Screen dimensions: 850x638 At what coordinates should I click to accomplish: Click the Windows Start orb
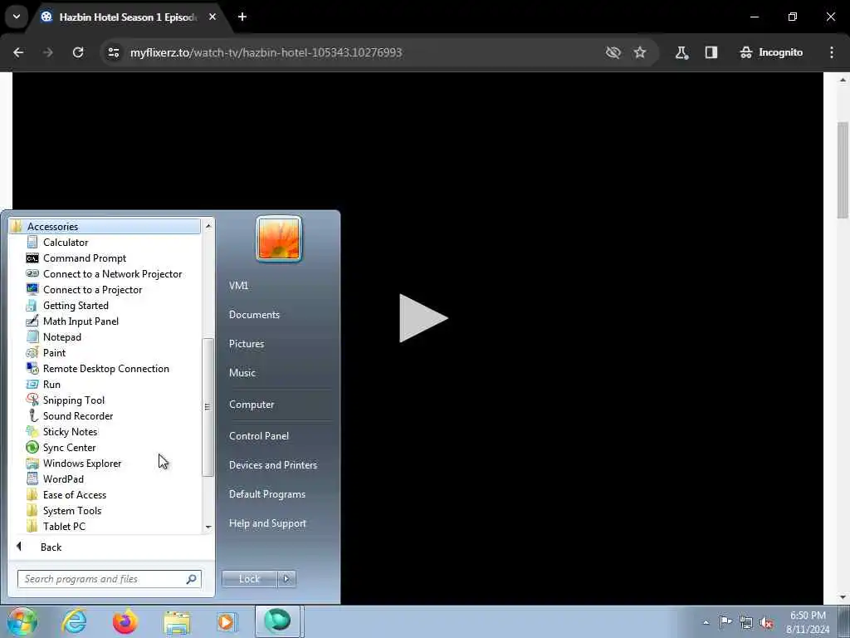pyautogui.click(x=22, y=621)
